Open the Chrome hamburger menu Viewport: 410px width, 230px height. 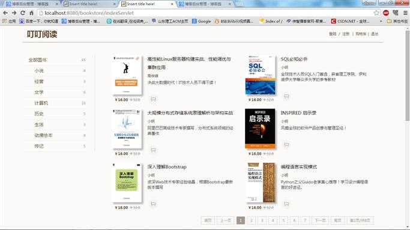(405, 13)
